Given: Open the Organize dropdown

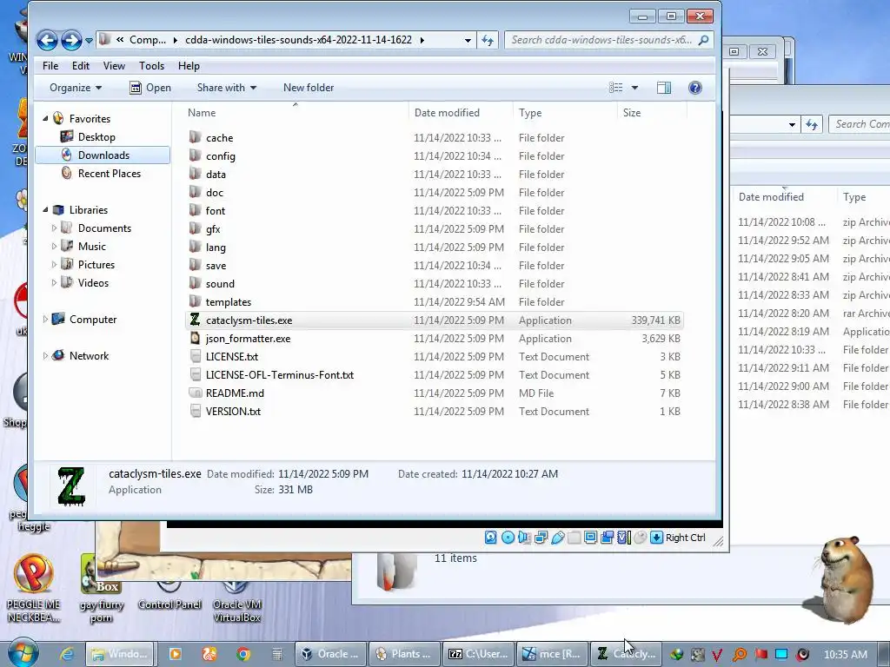Looking at the screenshot, I should pyautogui.click(x=76, y=88).
